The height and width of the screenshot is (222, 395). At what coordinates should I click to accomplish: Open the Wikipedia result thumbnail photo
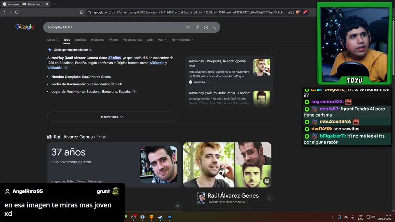tap(262, 67)
